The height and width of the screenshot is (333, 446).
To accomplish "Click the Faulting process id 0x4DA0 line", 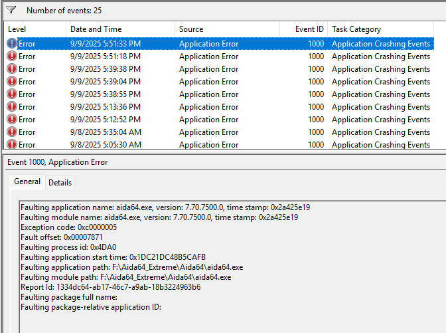I will pos(68,247).
